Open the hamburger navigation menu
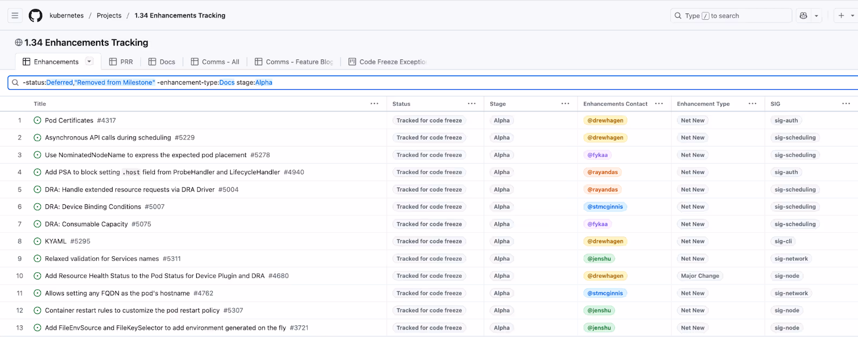The height and width of the screenshot is (337, 858). pyautogui.click(x=15, y=16)
